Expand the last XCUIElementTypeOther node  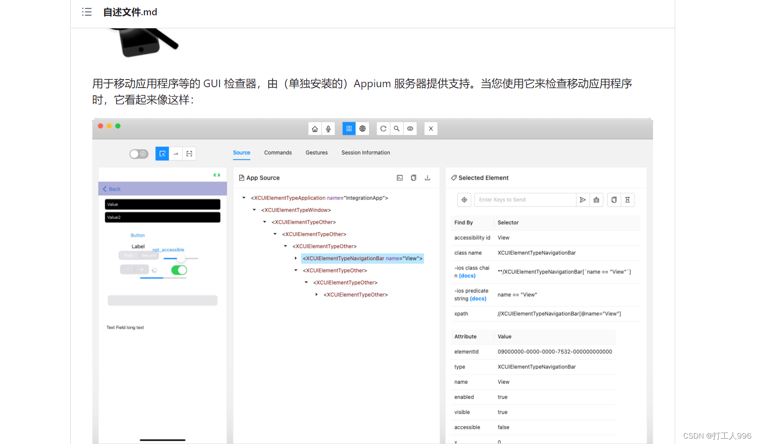[316, 295]
